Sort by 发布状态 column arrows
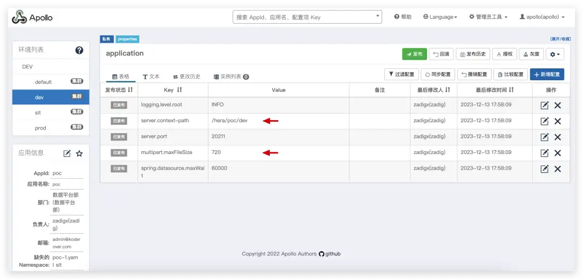Image resolution: width=583 pixels, height=279 pixels. (x=130, y=90)
